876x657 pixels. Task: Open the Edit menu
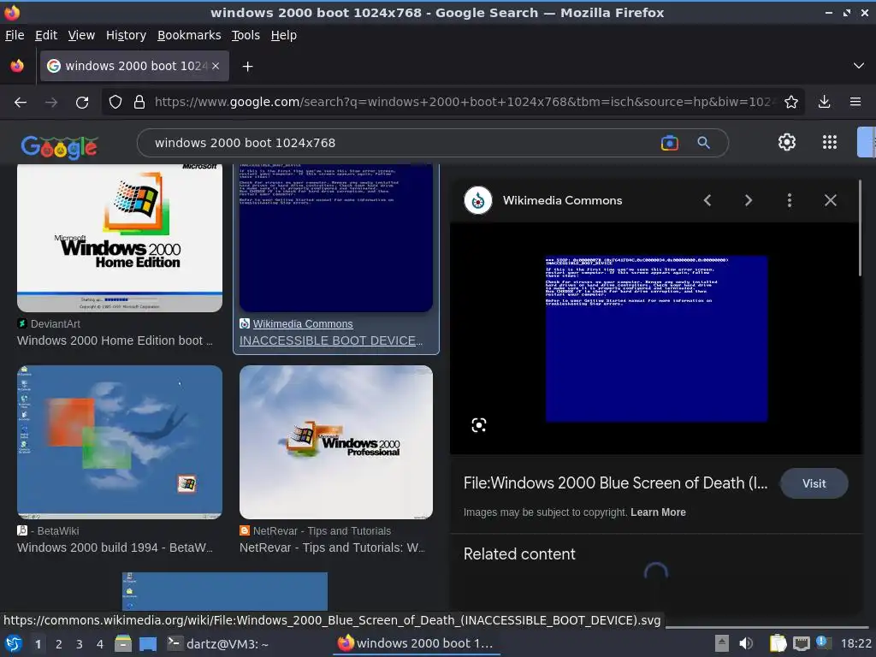click(46, 35)
